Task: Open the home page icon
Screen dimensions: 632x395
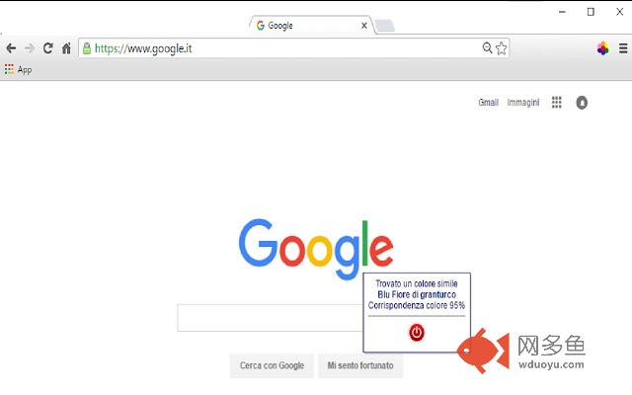Action: [x=66, y=48]
